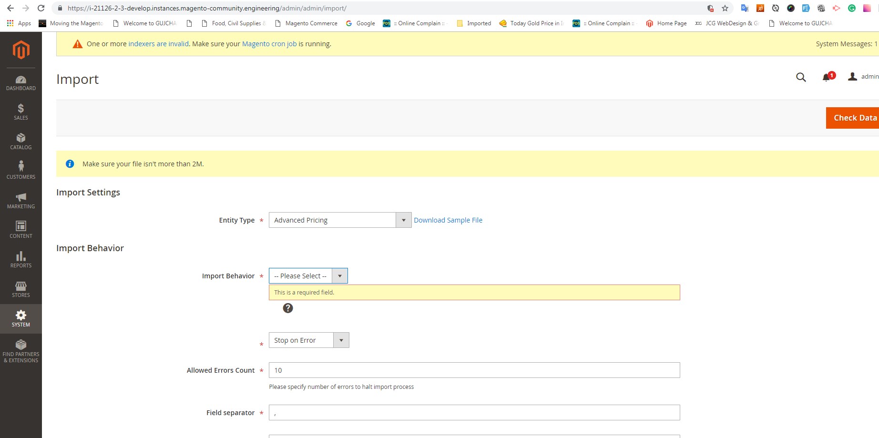
Task: Click the indexers are invalid link
Action: (x=158, y=43)
